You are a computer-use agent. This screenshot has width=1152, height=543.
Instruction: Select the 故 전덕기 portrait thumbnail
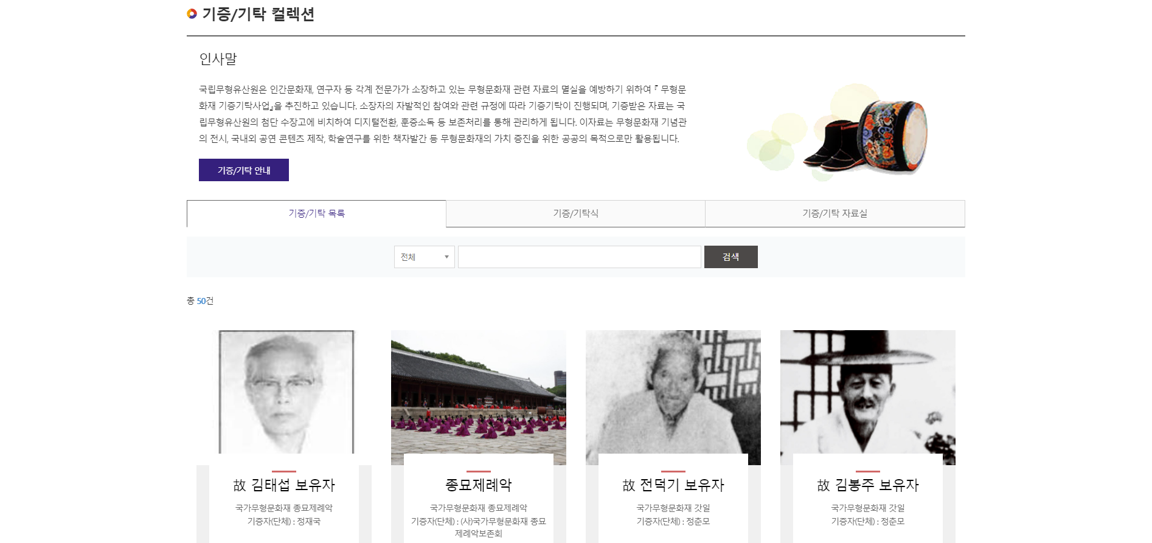pyautogui.click(x=673, y=392)
